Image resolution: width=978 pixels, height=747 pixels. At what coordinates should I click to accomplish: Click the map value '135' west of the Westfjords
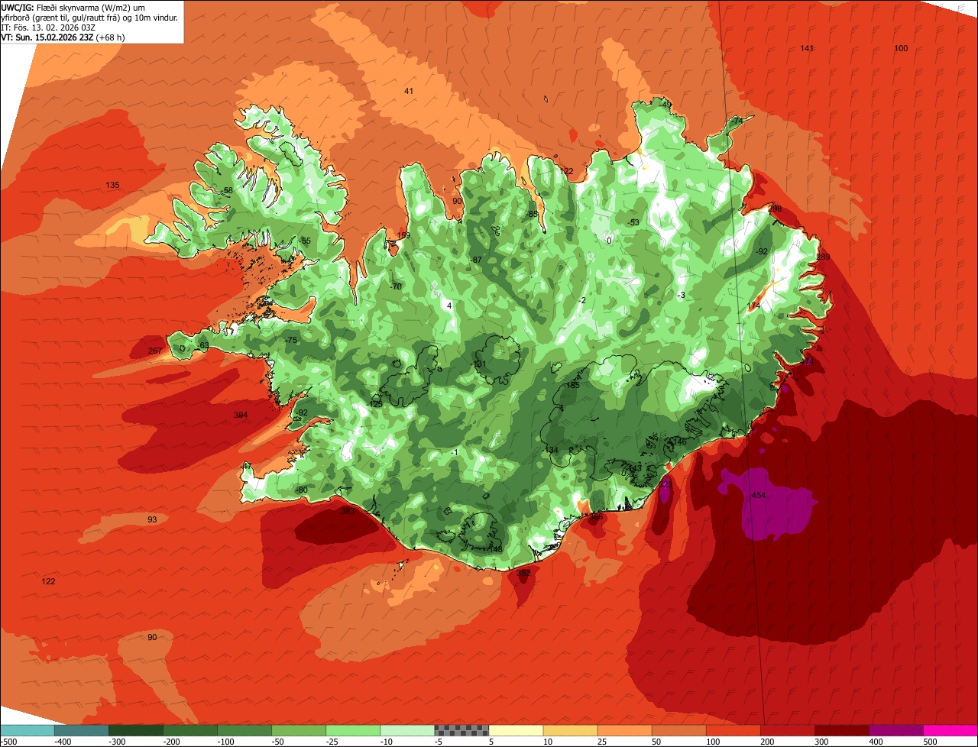112,186
